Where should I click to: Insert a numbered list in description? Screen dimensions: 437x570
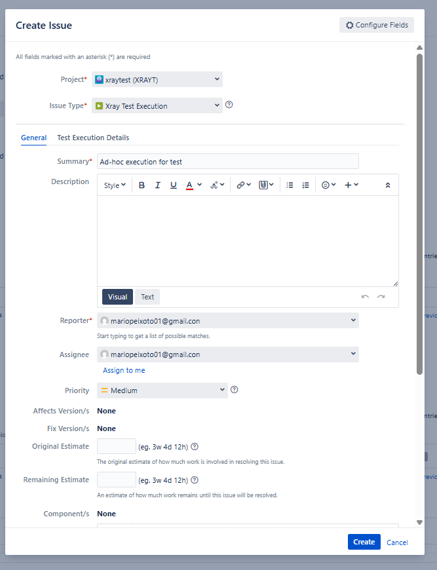(x=305, y=185)
